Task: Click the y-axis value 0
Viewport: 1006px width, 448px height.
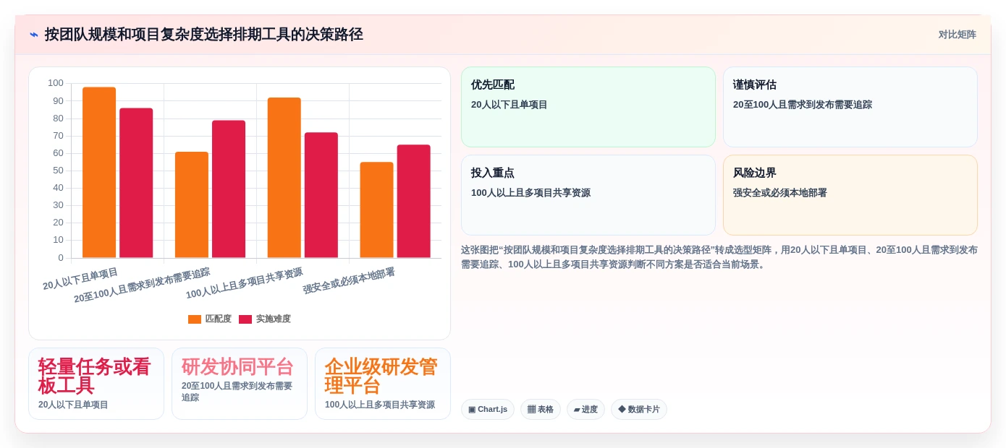Action: tap(61, 258)
